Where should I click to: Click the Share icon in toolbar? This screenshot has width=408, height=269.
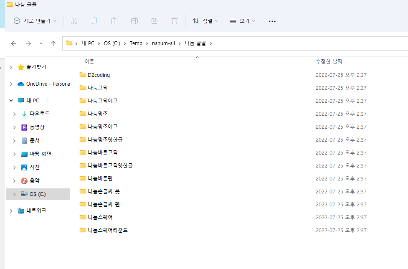point(155,21)
